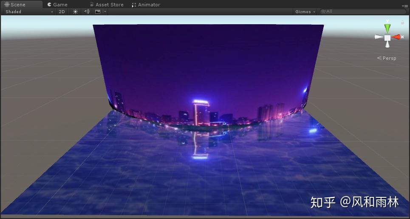Toggle scene lighting sun icon
Viewport: 410px width, 219px height.
(75, 11)
